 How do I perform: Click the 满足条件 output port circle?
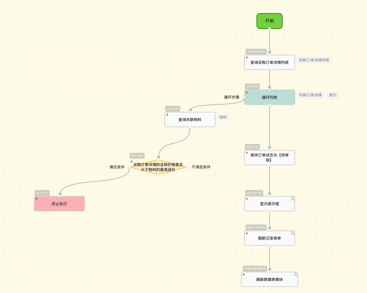[x=129, y=167]
